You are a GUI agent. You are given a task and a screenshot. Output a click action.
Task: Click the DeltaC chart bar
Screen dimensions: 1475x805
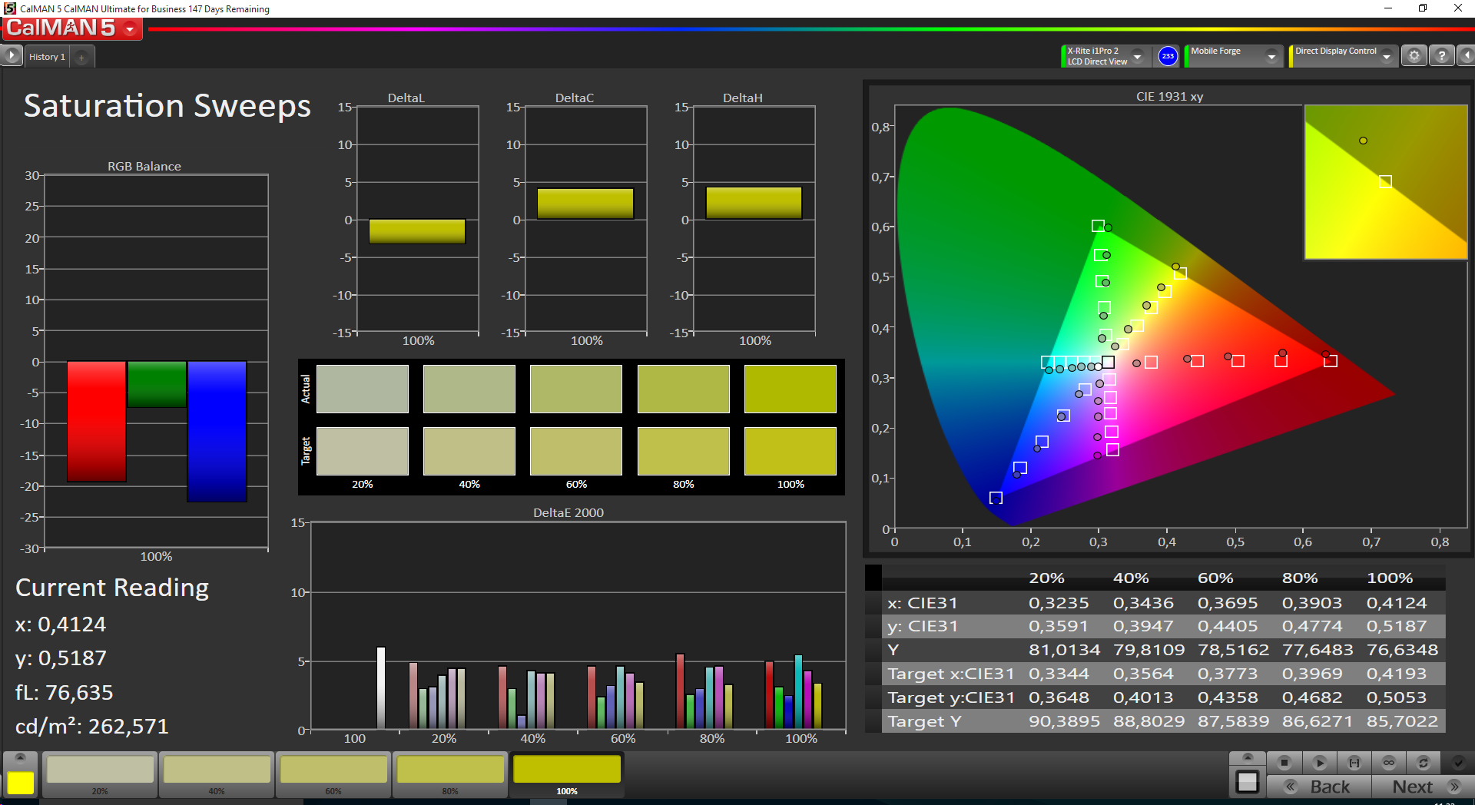[585, 204]
